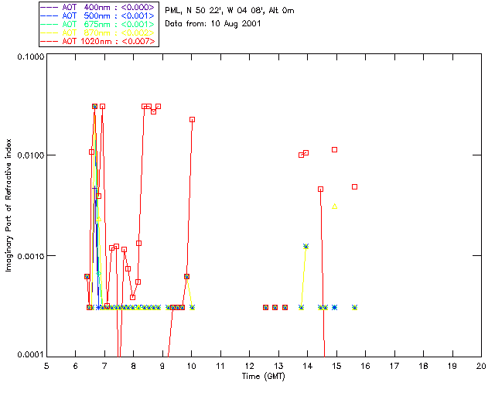Click the x-axis tick label 9

[x=162, y=366]
